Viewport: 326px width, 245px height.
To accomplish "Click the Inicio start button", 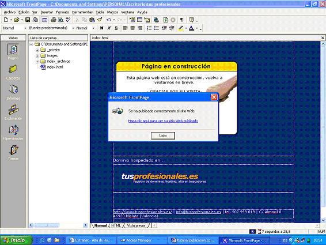I will [16, 240].
